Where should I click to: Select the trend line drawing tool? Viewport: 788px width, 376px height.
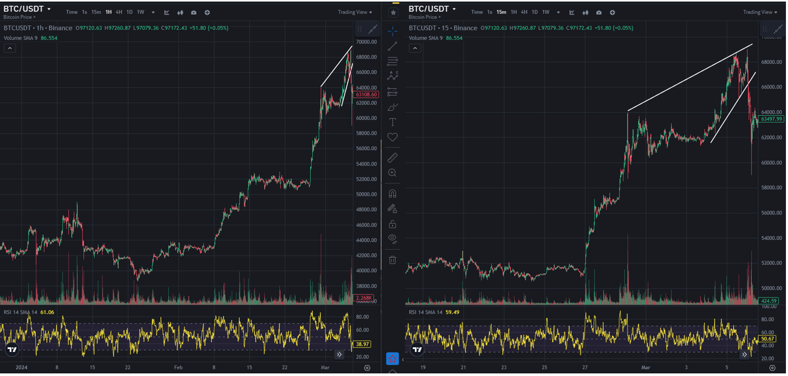coord(392,46)
